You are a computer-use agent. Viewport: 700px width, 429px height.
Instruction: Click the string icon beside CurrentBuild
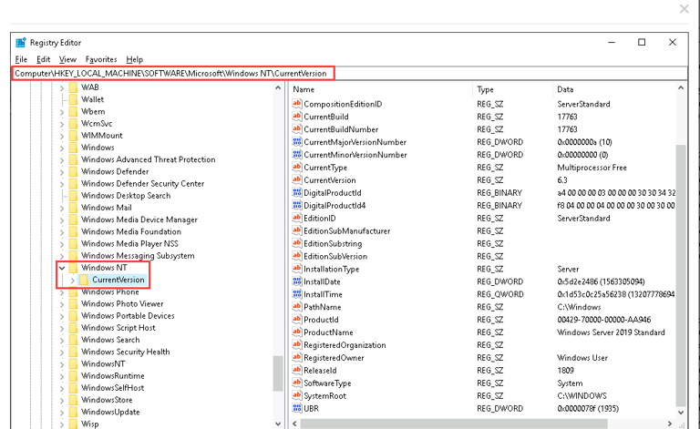pos(297,117)
